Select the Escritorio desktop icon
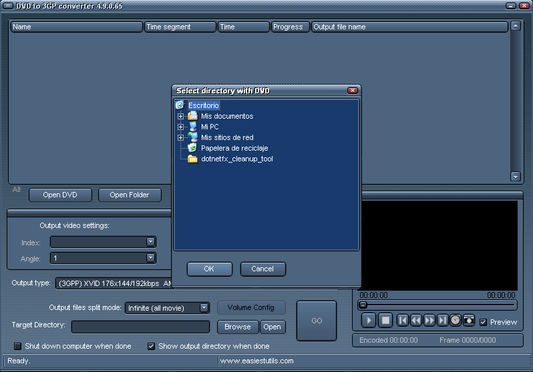This screenshot has width=533, height=372. point(180,105)
